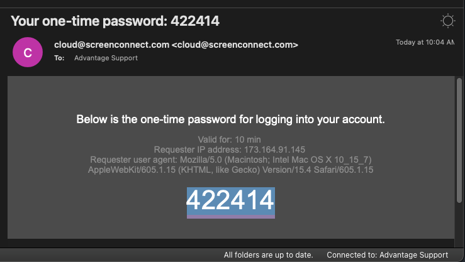465x262 pixels.
Task: Click Connected to: Advantage Support status
Action: pyautogui.click(x=388, y=255)
